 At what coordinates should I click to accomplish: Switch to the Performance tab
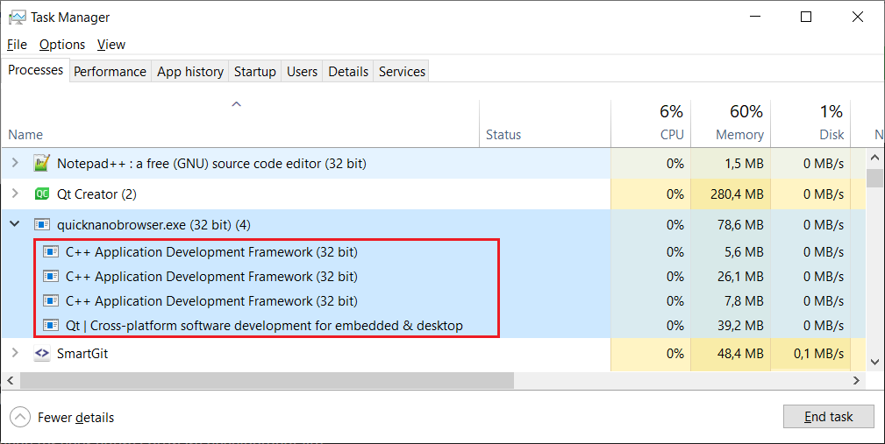(x=110, y=72)
